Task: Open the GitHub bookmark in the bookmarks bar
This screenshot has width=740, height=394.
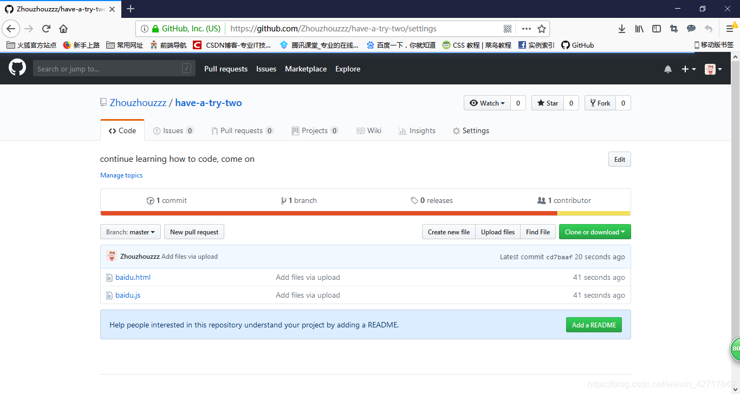Action: coord(577,45)
